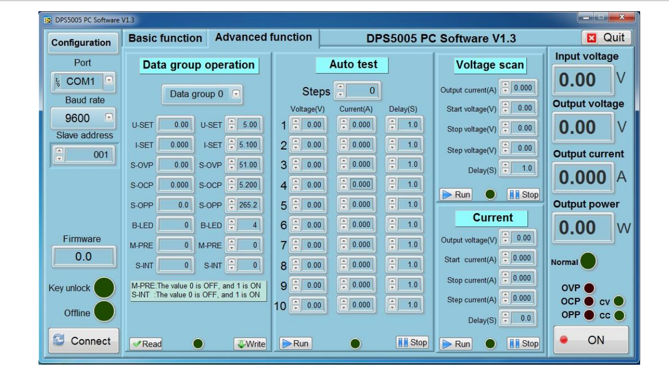Click the Input voltage 0.00 display
669x376 pixels.
(584, 80)
